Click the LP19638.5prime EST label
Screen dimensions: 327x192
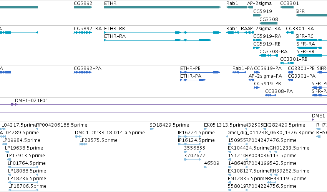24,148
